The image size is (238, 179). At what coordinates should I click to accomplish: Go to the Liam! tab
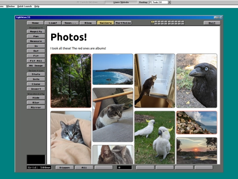point(53,23)
